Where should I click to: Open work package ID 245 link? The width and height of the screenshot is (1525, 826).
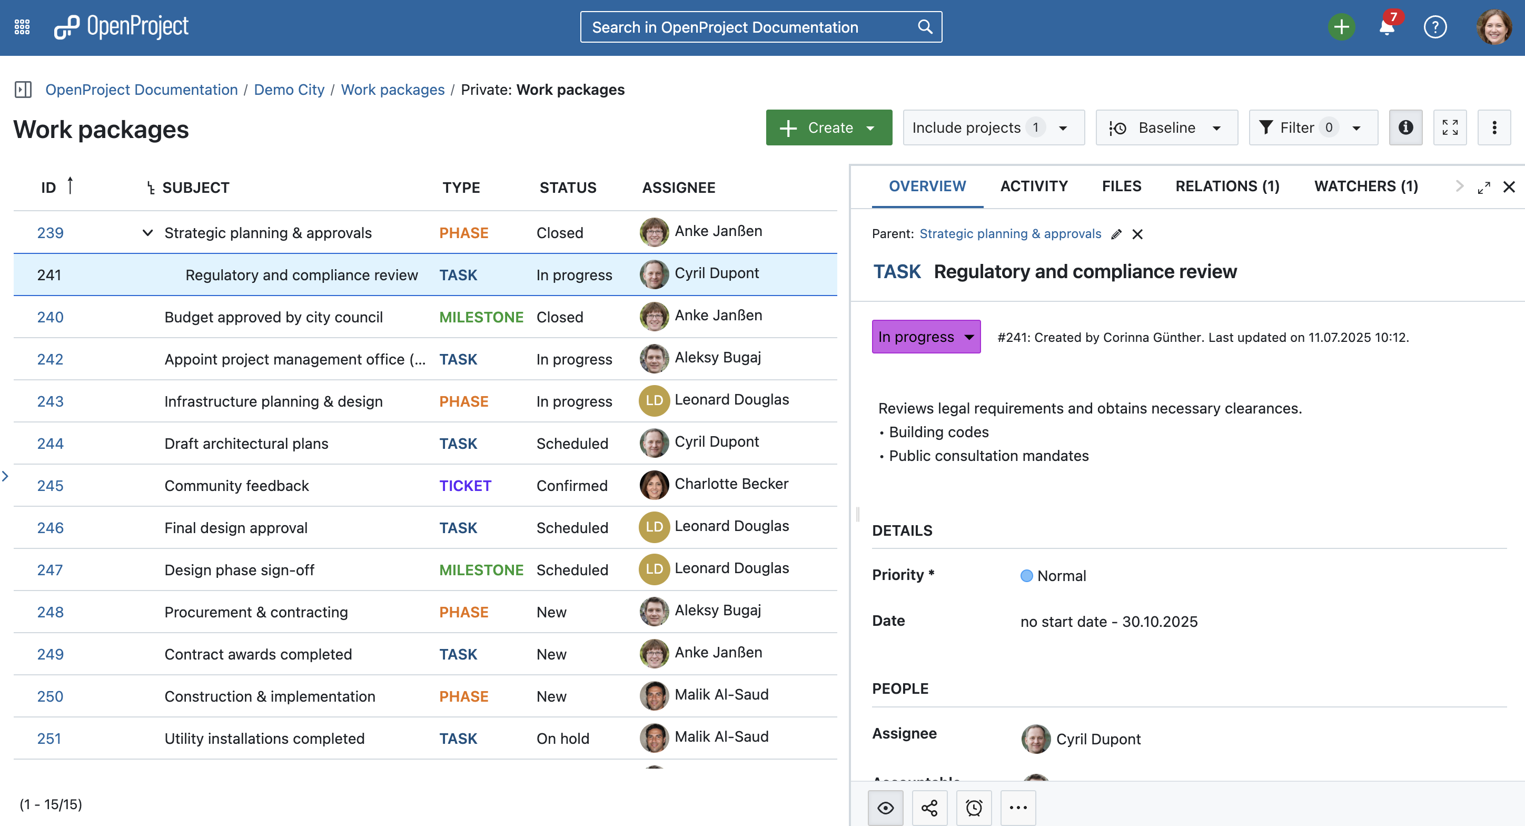click(x=49, y=486)
